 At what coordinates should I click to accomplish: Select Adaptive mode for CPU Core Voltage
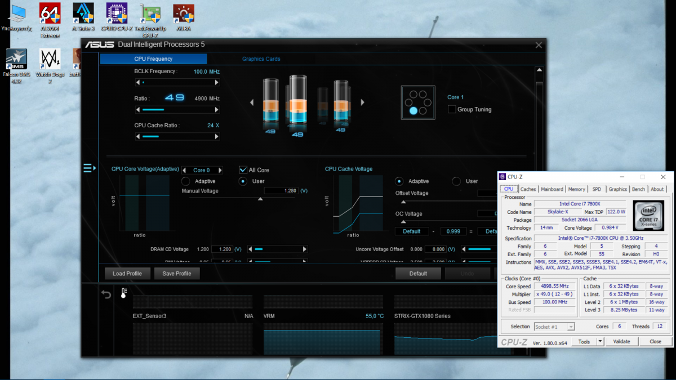[x=185, y=181]
